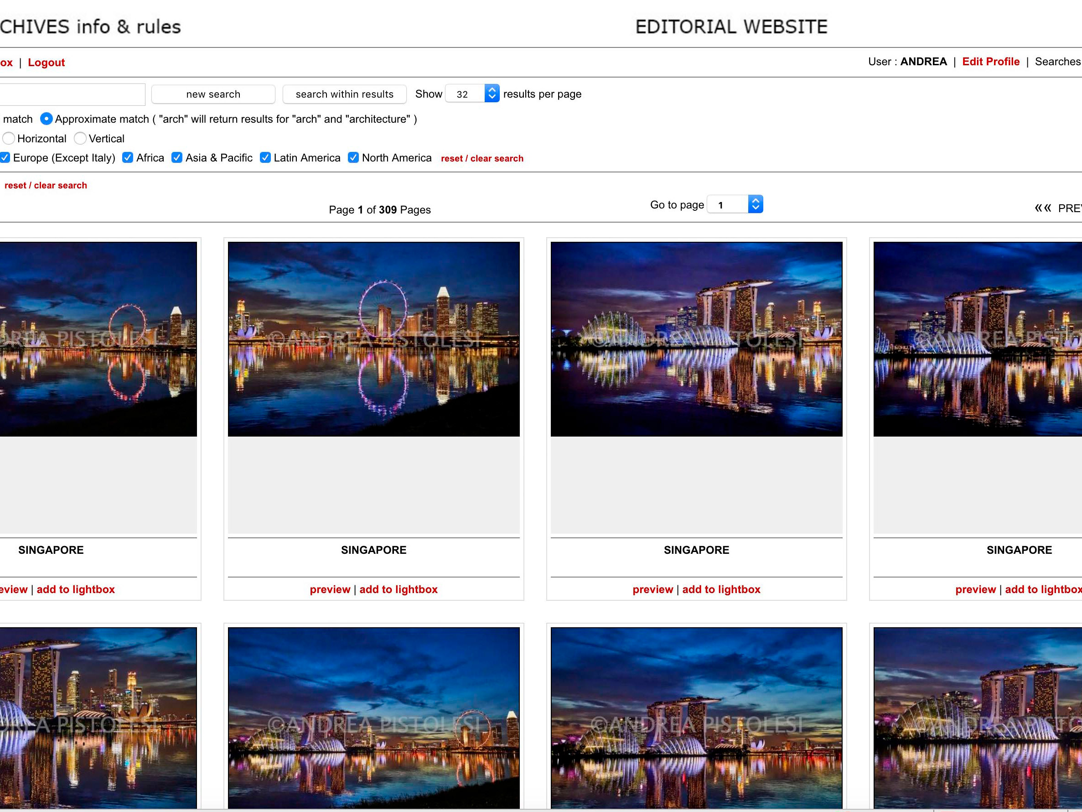The width and height of the screenshot is (1082, 812).
Task: Uncheck the Asia & Pacific checkbox
Action: pyautogui.click(x=177, y=157)
